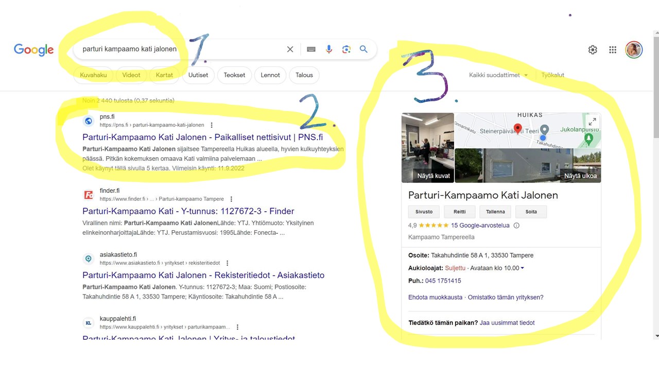The height and width of the screenshot is (370, 659).
Task: Click the blue magnifier search icon
Action: 363,49
